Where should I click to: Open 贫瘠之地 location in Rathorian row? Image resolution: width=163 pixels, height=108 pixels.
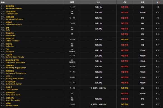(98, 45)
